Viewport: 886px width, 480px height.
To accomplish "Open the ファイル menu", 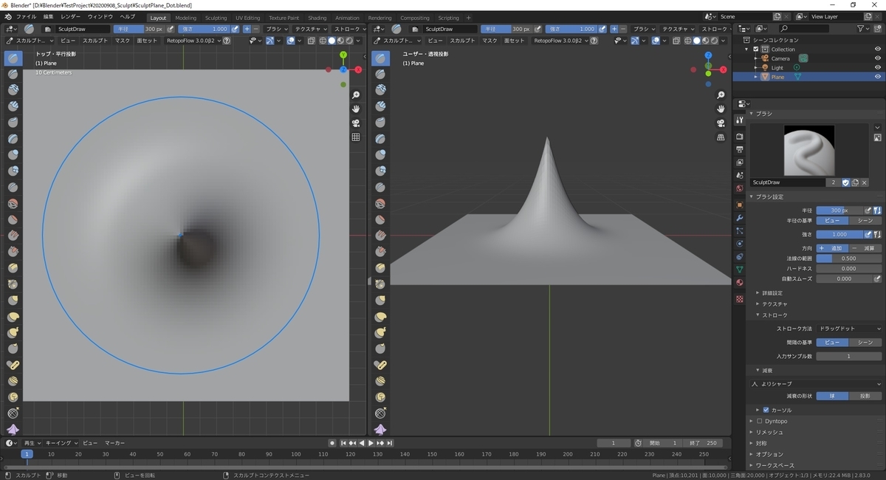I will (26, 16).
